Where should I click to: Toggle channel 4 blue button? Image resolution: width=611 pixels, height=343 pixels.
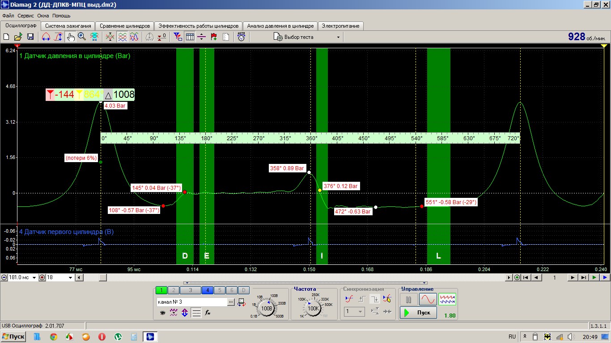point(207,290)
